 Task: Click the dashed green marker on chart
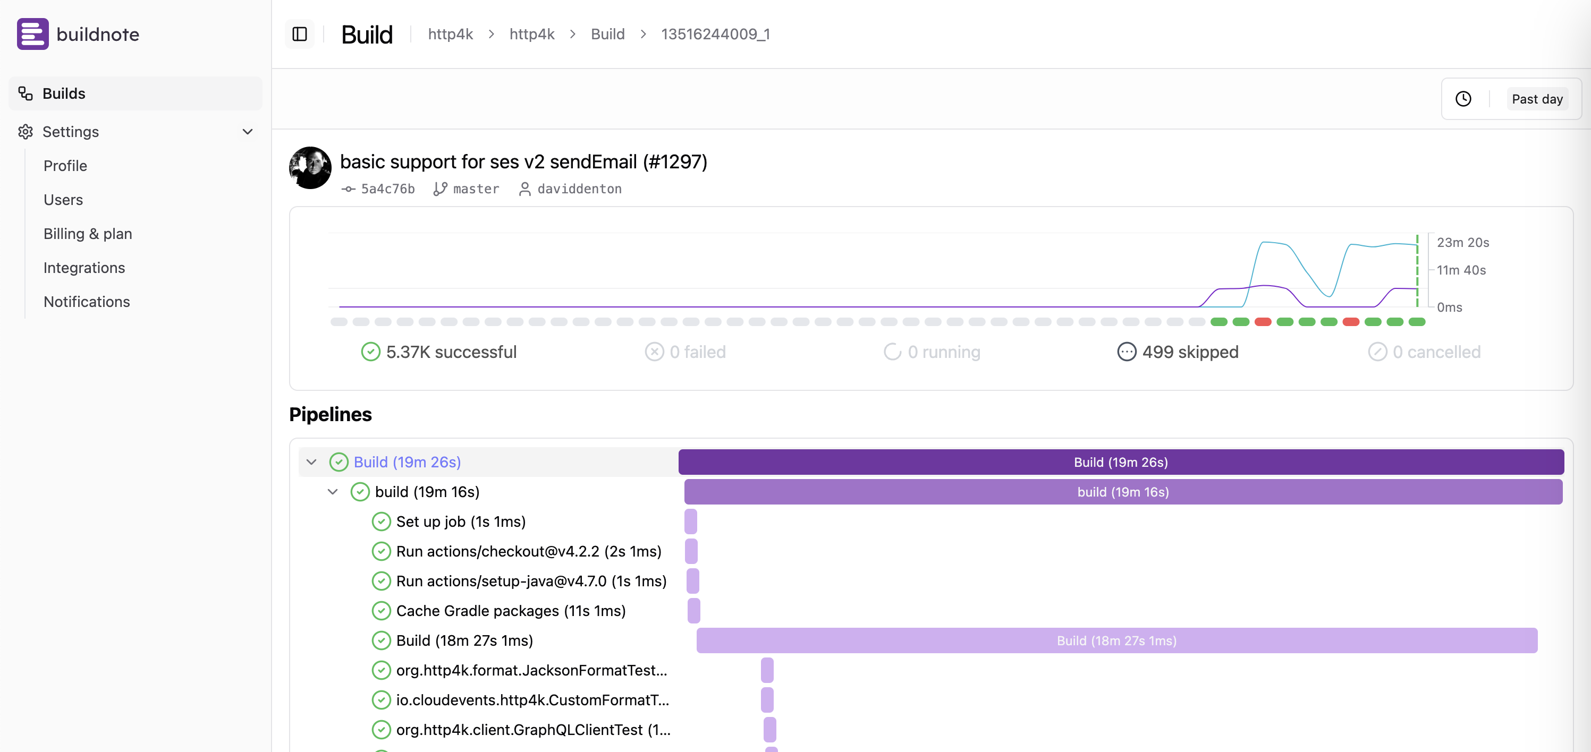pos(1417,270)
